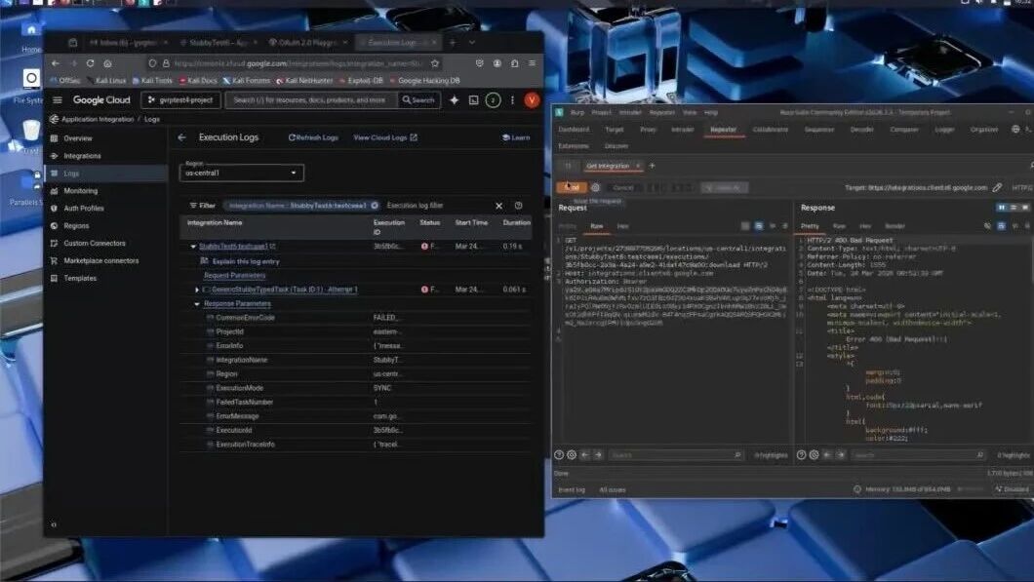Clear the execution log filter with X
Viewport: 1034px width, 582px height.
click(x=499, y=206)
